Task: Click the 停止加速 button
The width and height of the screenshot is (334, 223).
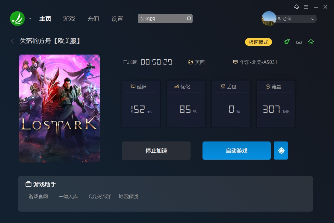Action: coord(156,151)
